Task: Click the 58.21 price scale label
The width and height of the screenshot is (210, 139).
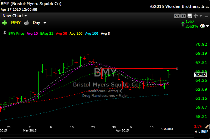Action: point(201,116)
